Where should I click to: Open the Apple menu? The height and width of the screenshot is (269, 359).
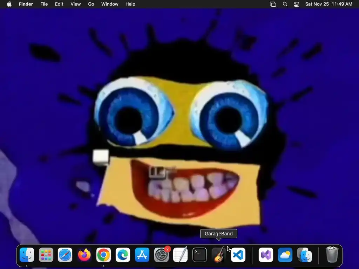click(x=9, y=4)
